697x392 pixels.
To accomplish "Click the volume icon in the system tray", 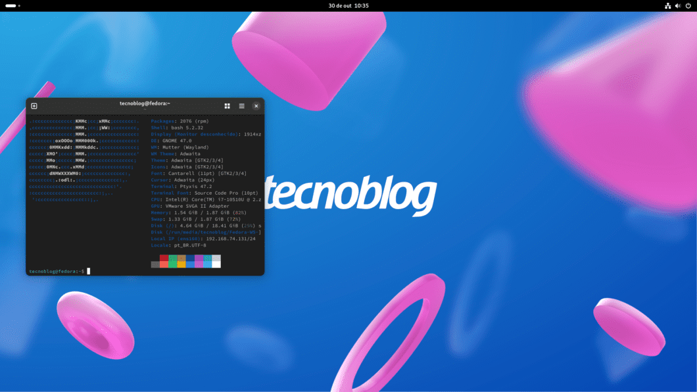I will [677, 5].
